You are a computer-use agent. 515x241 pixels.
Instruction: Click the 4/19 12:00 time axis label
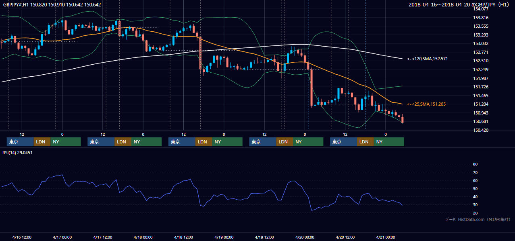coord(264,237)
